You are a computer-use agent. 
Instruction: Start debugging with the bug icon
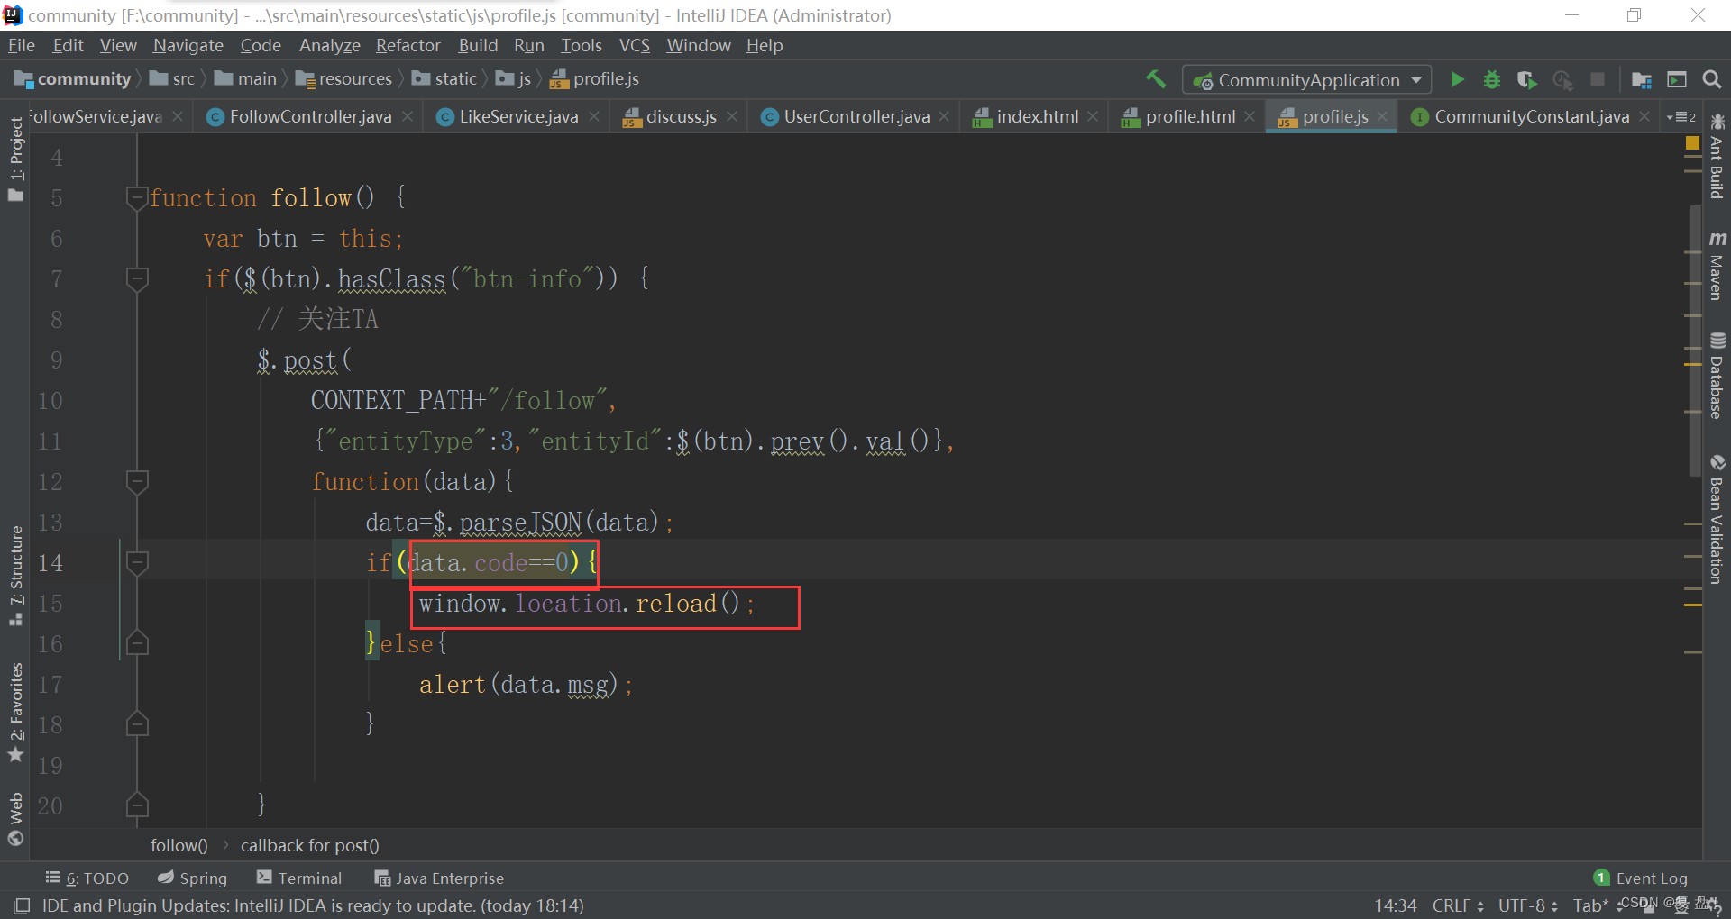coord(1492,79)
